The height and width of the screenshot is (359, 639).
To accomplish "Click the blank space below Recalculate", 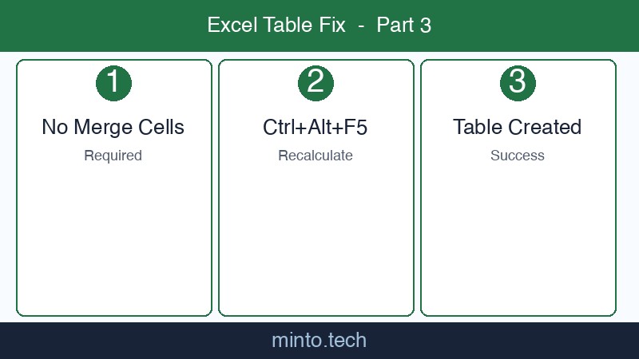I will [x=316, y=239].
